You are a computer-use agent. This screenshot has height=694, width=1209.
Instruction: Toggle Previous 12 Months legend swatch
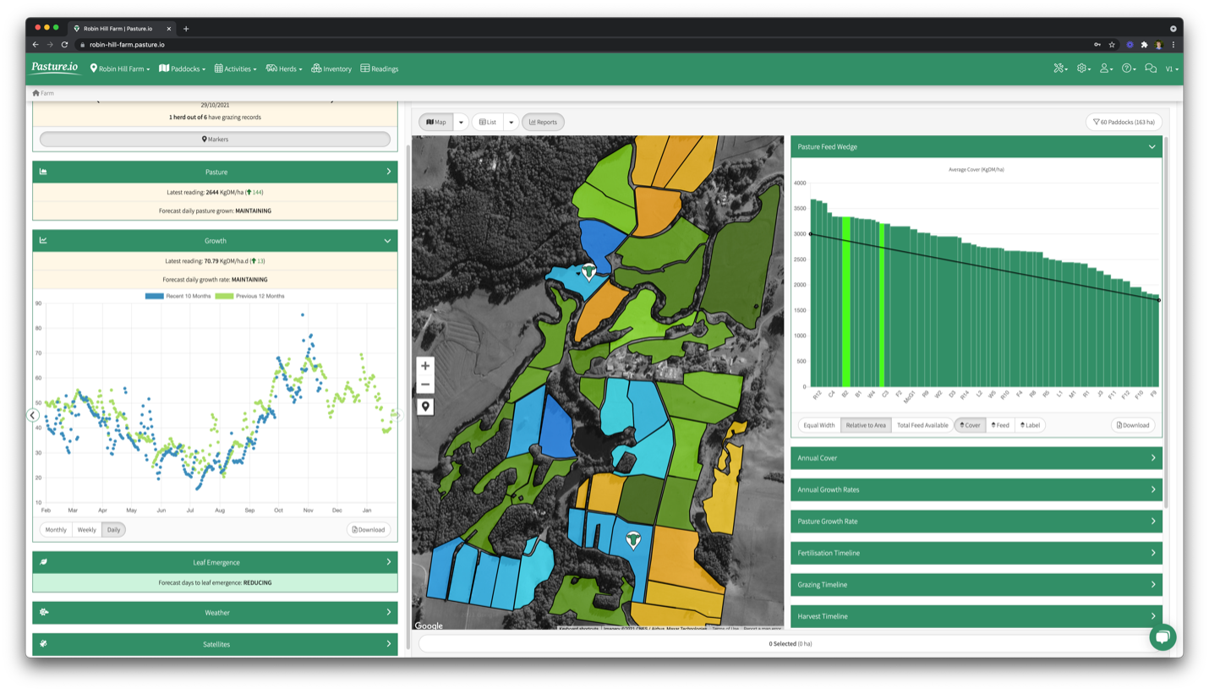[224, 296]
